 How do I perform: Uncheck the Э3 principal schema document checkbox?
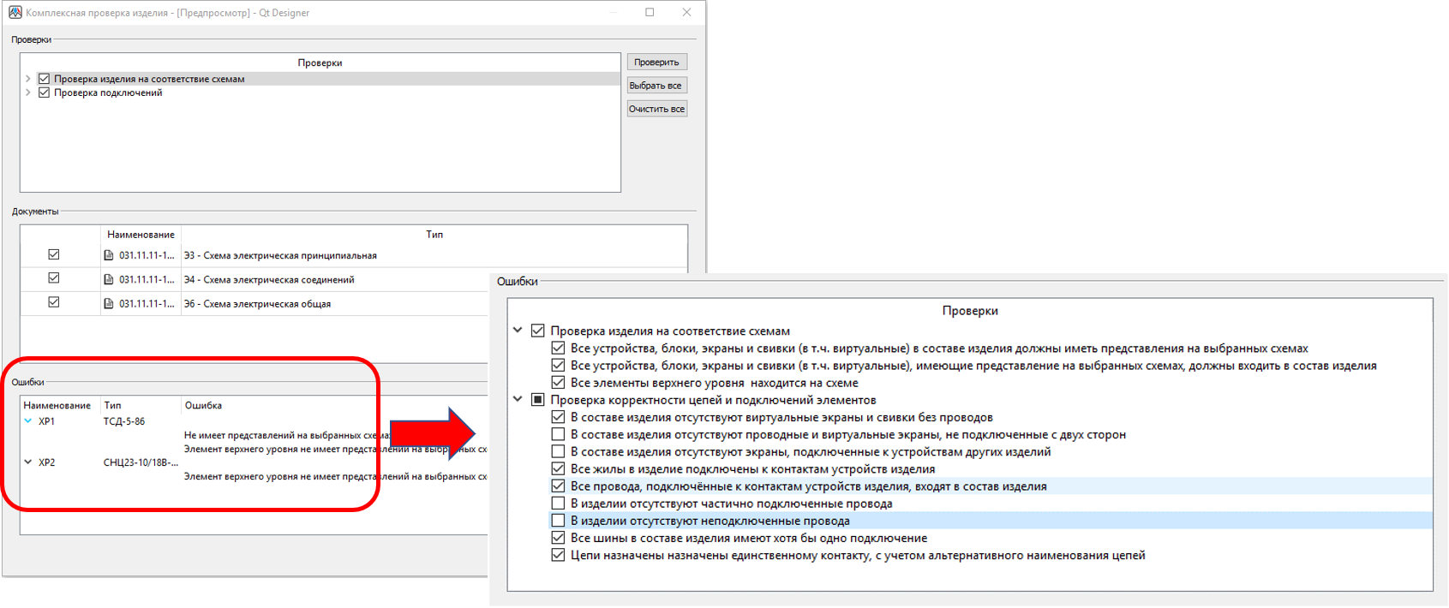(x=54, y=254)
